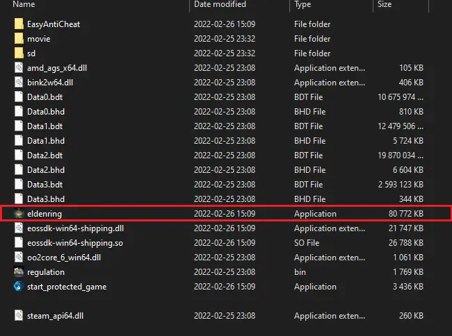Image resolution: width=452 pixels, height=336 pixels.
Task: Click the amd_ags_x64.dll file icon
Action: click(x=19, y=68)
